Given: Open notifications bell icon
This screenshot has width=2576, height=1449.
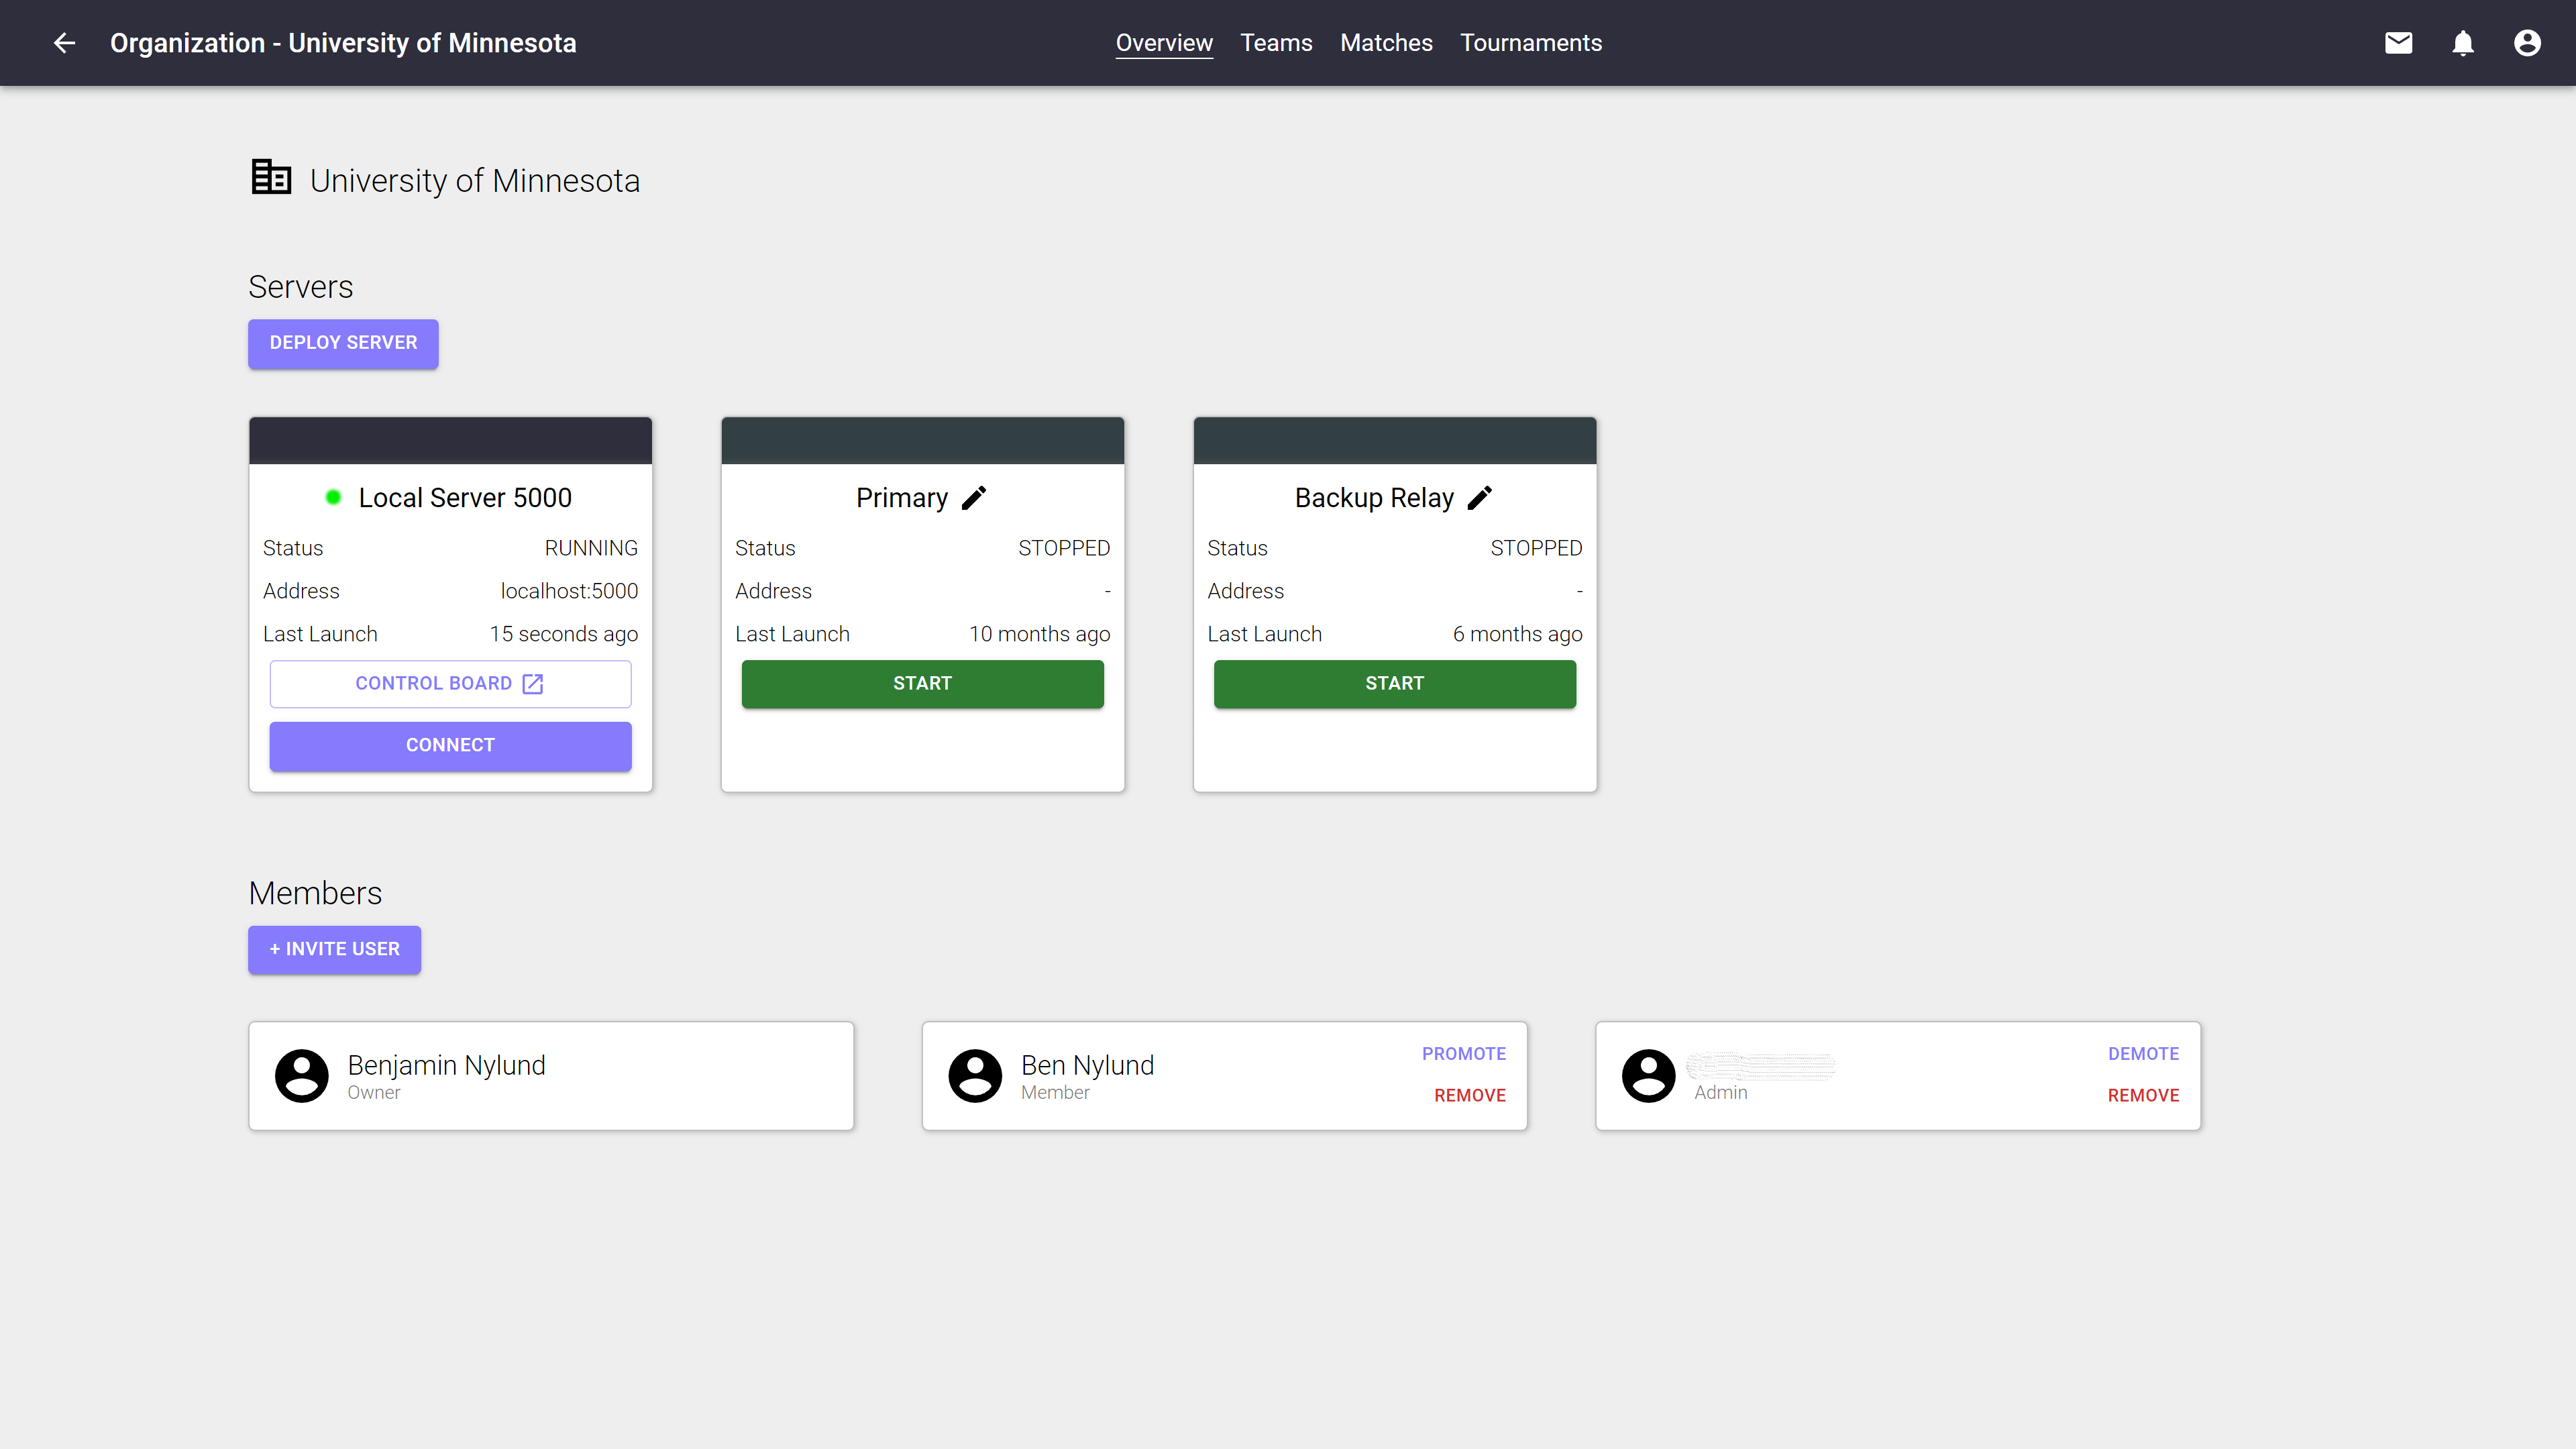Looking at the screenshot, I should [2463, 43].
